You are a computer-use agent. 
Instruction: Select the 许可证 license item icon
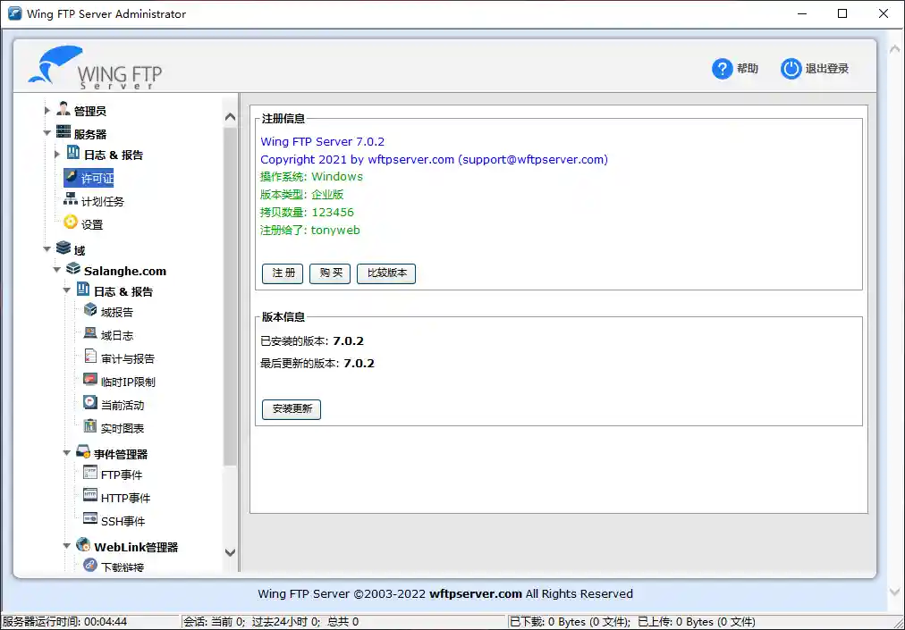72,178
